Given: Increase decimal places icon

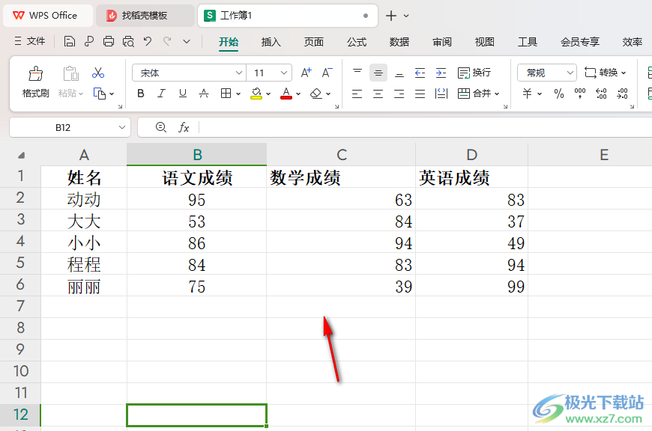Looking at the screenshot, I should pos(601,94).
